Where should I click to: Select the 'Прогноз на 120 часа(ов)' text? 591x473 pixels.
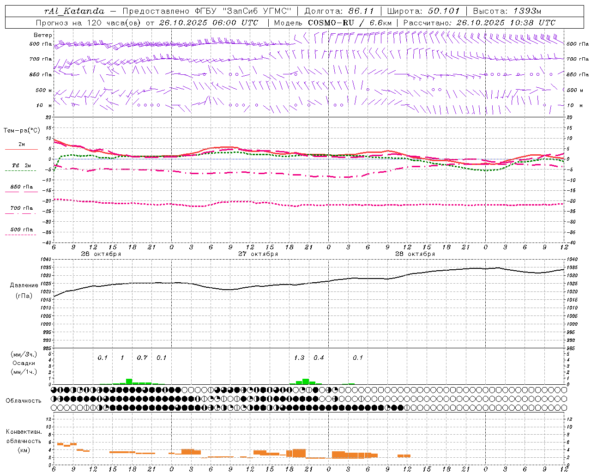coord(89,23)
